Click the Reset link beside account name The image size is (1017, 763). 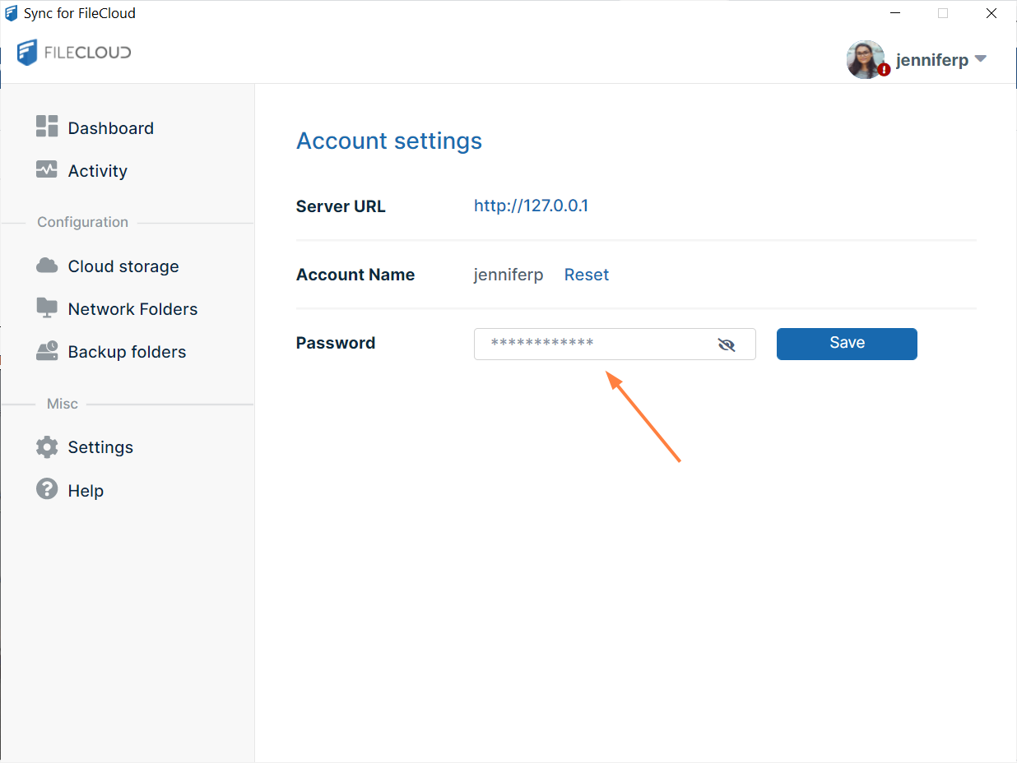tap(586, 275)
